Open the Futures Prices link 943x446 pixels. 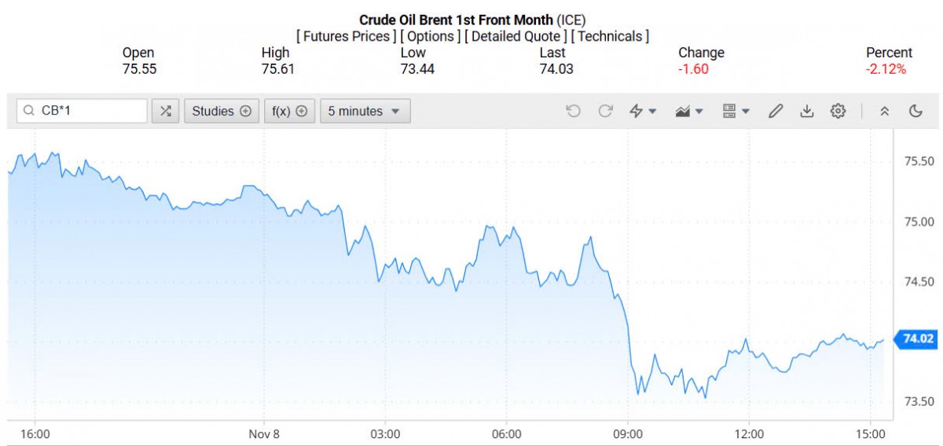(347, 36)
